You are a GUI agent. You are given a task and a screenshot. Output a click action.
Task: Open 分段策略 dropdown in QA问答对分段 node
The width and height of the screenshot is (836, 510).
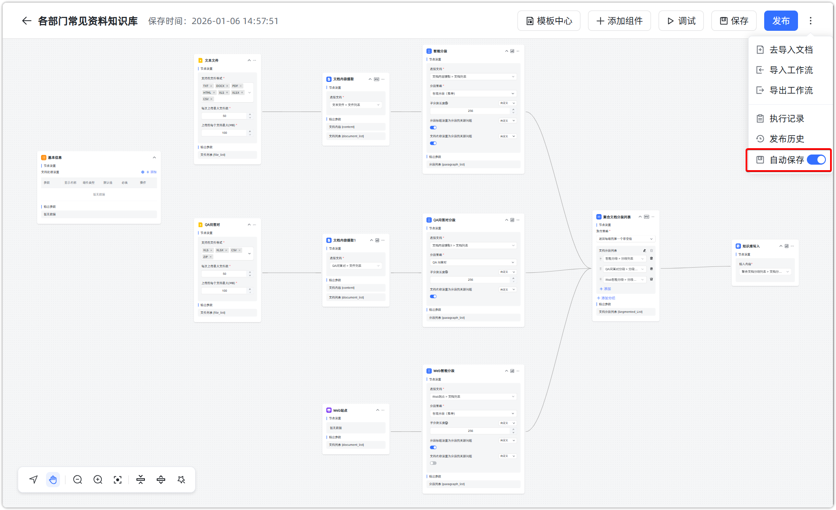pyautogui.click(x=473, y=263)
